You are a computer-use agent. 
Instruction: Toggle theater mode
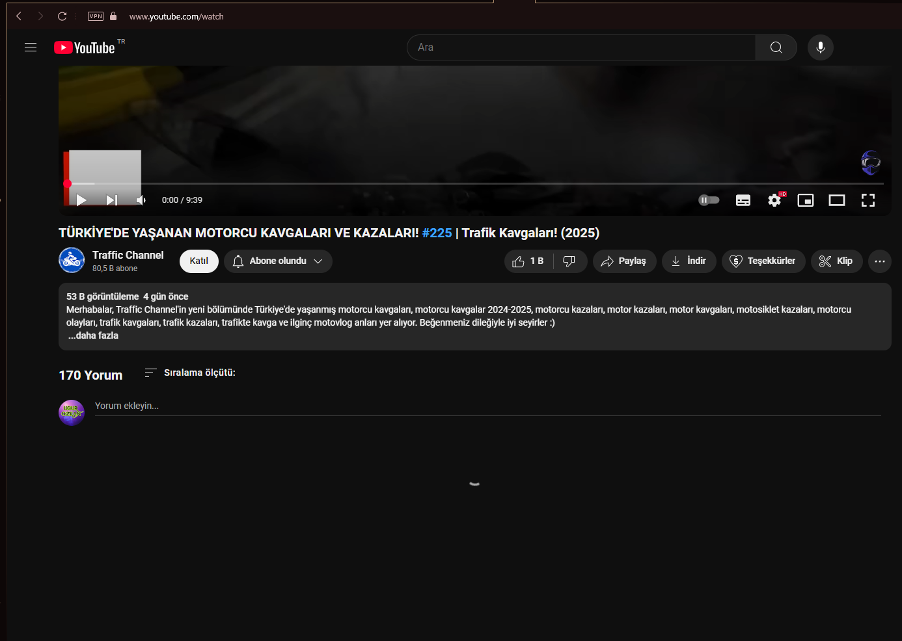[837, 200]
